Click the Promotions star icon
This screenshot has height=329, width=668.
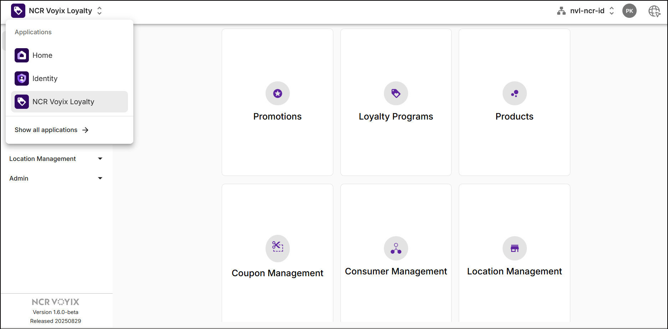coord(277,93)
